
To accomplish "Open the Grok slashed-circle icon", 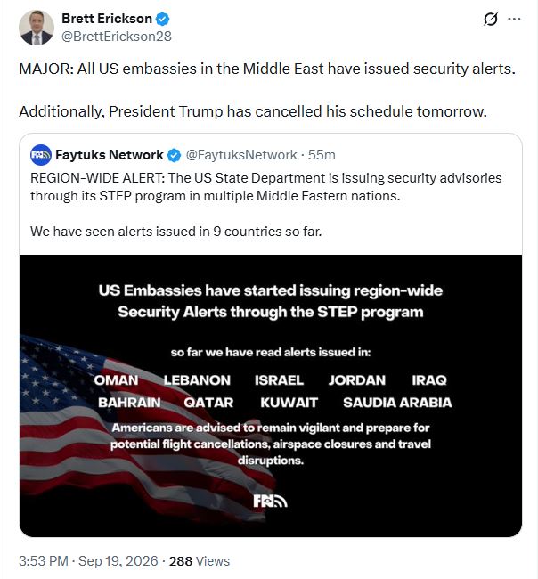I will [x=491, y=19].
